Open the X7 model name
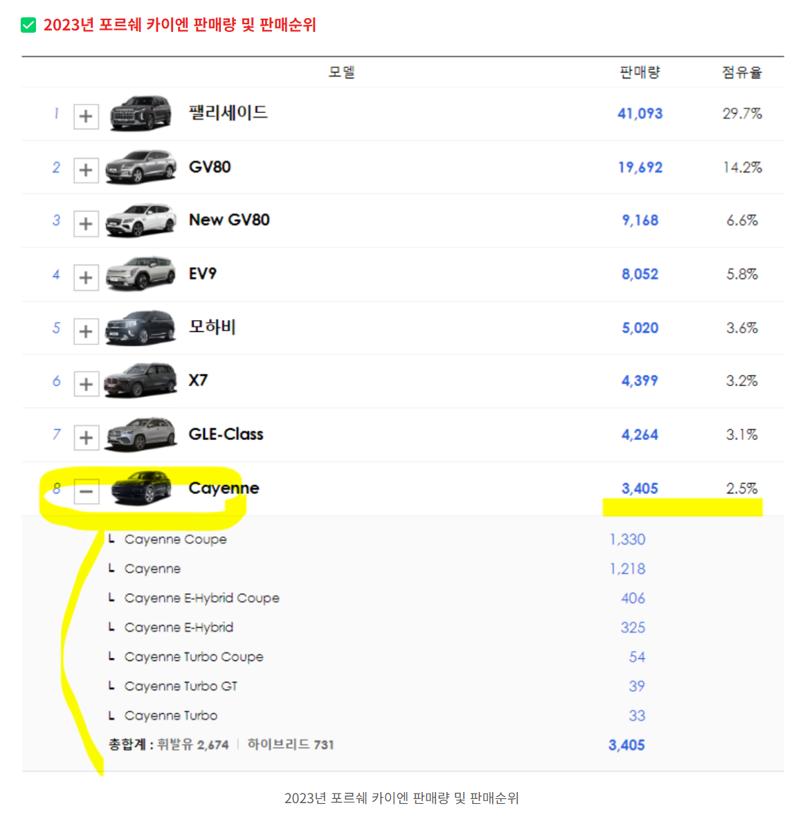785x817 pixels. point(198,380)
